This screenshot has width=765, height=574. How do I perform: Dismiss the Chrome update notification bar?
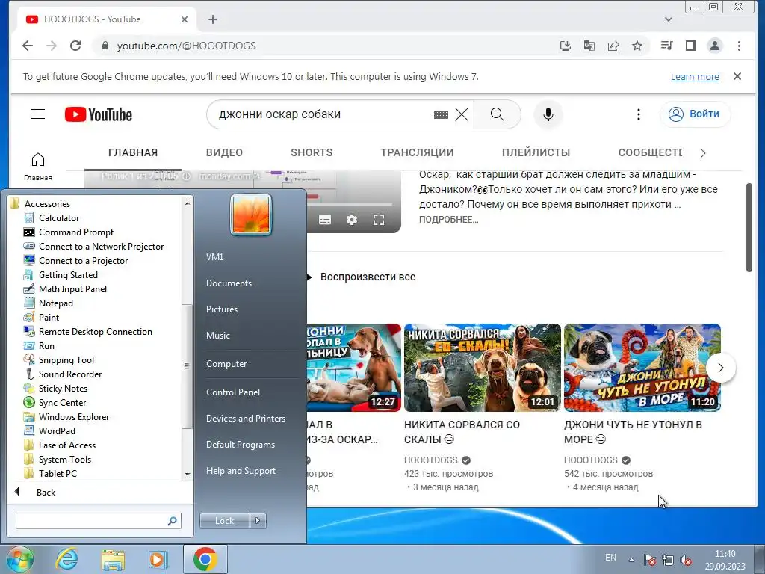(737, 77)
